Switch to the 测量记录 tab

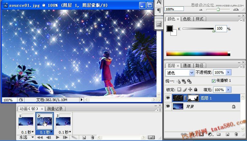[55, 108]
